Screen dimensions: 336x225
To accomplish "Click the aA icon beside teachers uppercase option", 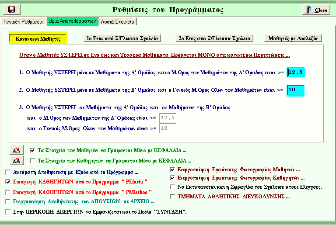I will pyautogui.click(x=15, y=160).
